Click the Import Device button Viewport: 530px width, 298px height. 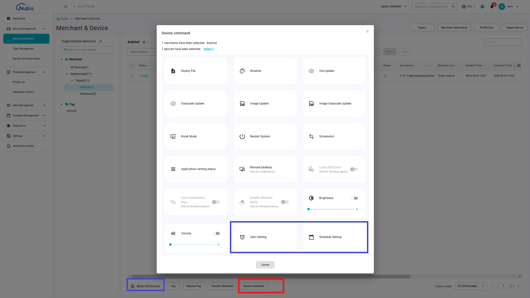515,28
